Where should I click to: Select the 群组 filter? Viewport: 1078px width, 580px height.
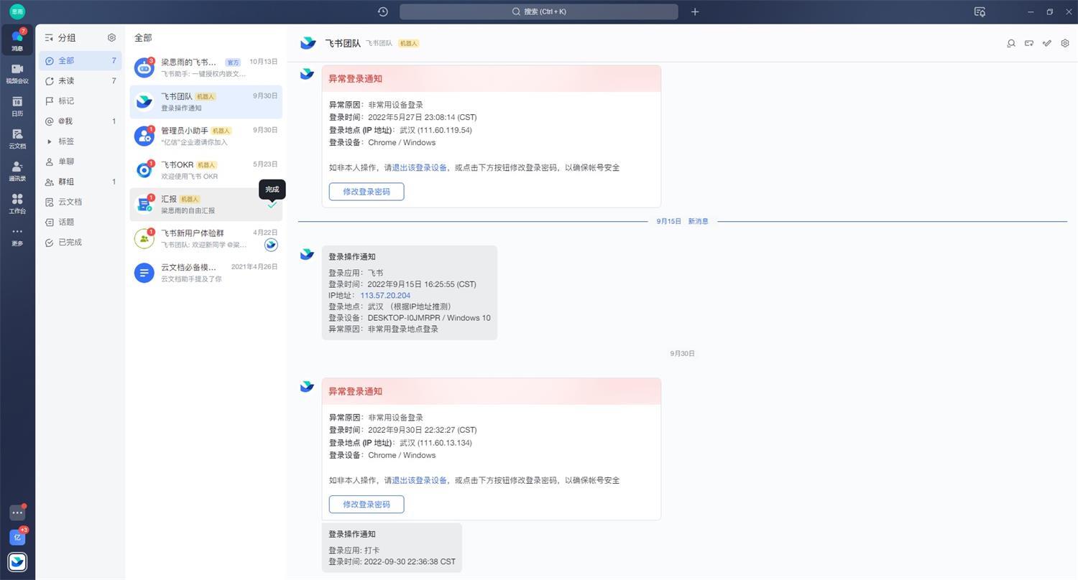(80, 182)
